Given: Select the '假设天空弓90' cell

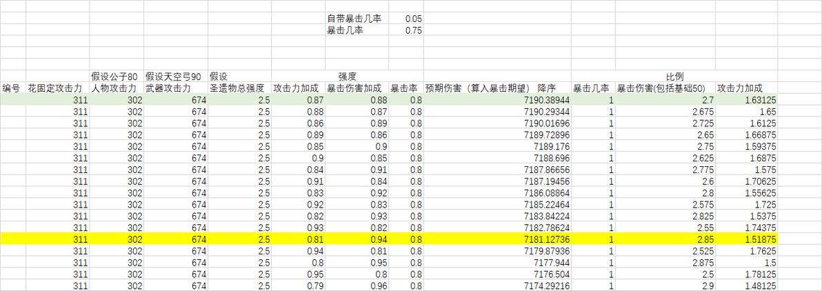Looking at the screenshot, I should coord(176,76).
